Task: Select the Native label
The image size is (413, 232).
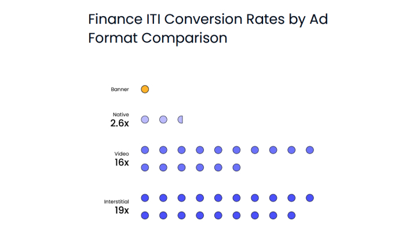Action: coord(121,115)
